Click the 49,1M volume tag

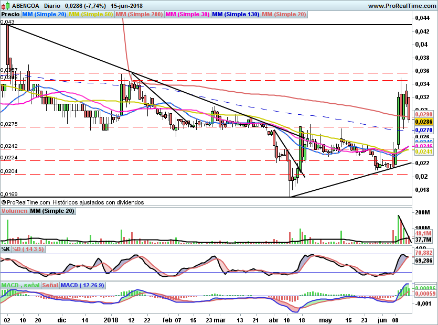423,234
